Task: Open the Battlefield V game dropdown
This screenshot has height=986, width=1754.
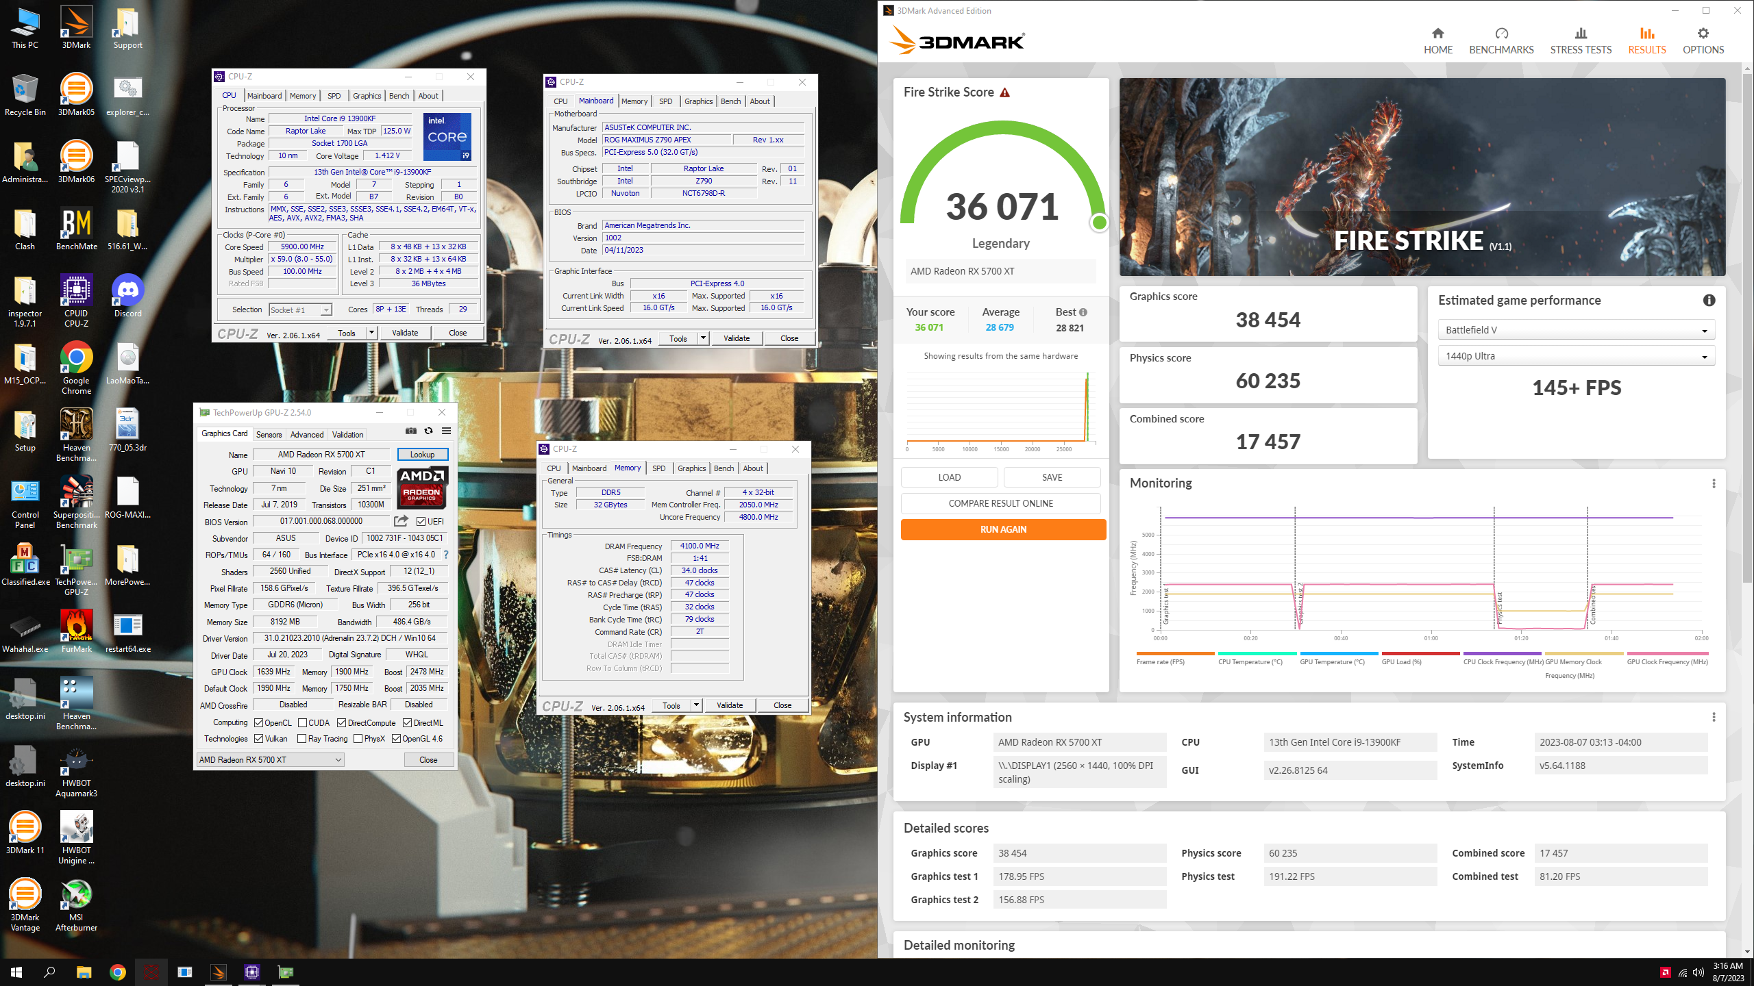Action: pyautogui.click(x=1576, y=330)
